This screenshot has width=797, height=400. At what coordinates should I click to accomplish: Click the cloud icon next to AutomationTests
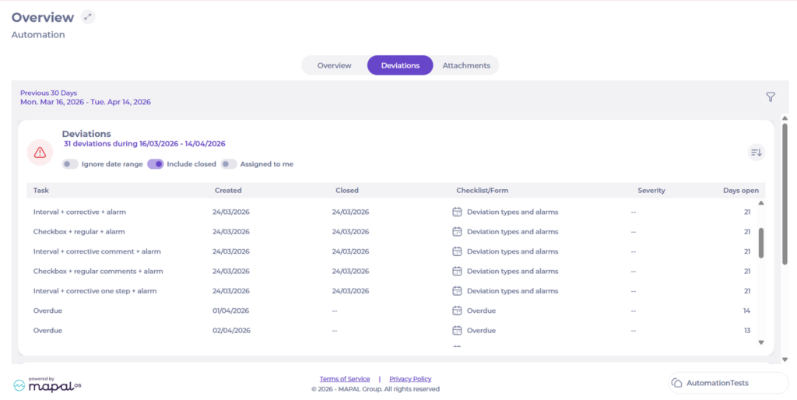(x=677, y=384)
